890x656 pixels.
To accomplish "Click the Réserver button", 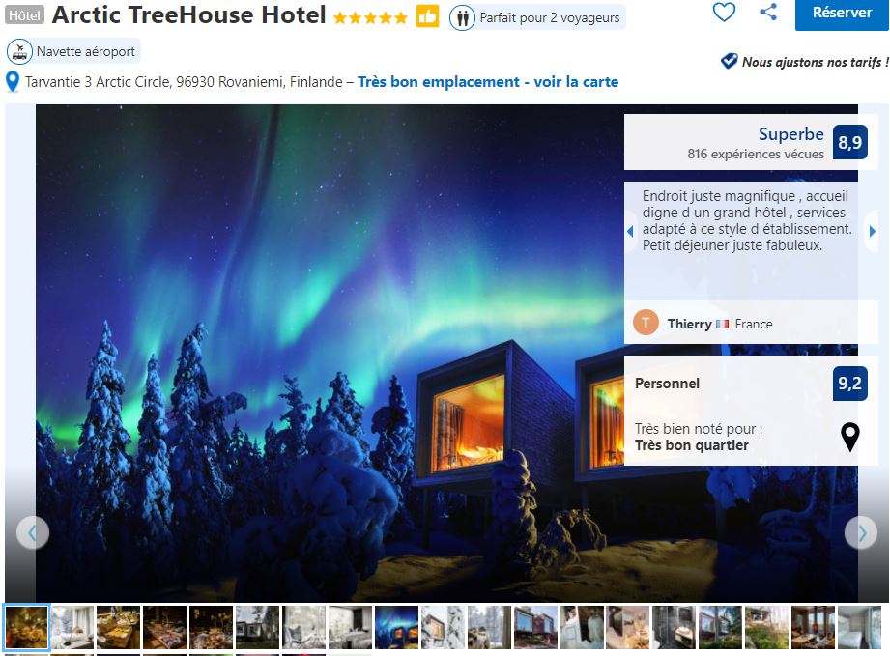I will tap(842, 14).
